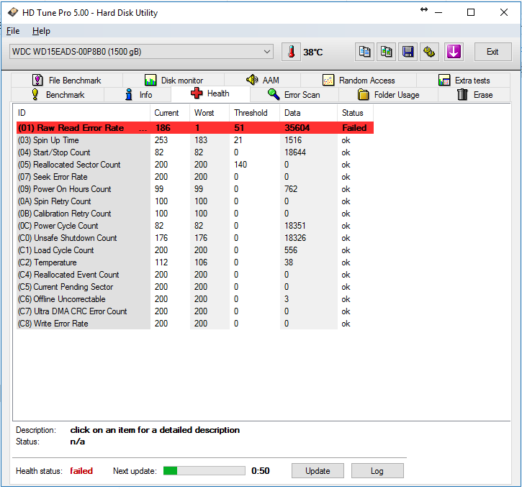This screenshot has height=489, width=522.
Task: Click the 35604 data value
Action: pyautogui.click(x=297, y=128)
